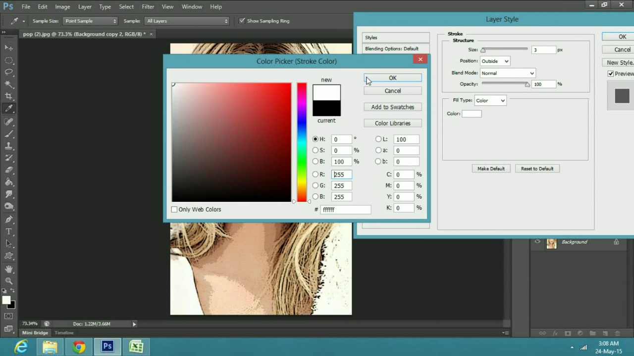The image size is (634, 356).
Task: Select the Paint Bucket tool
Action: [x=9, y=182]
